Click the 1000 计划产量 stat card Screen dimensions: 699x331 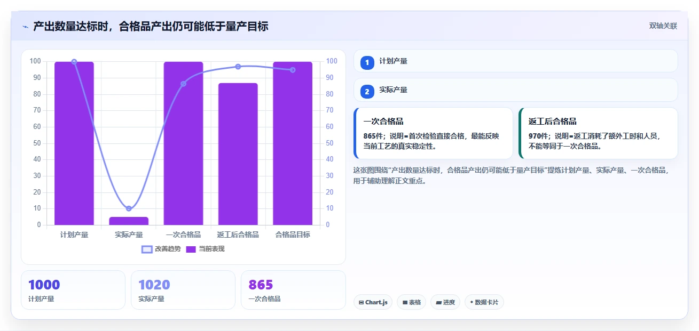73,290
